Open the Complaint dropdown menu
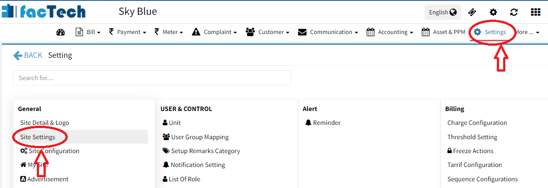548x188 pixels. 215,32
